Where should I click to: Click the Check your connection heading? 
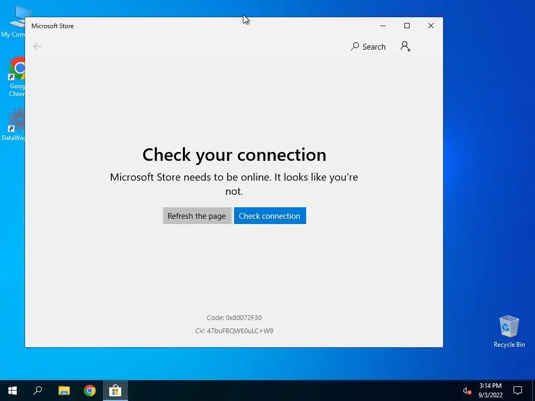[x=235, y=155]
